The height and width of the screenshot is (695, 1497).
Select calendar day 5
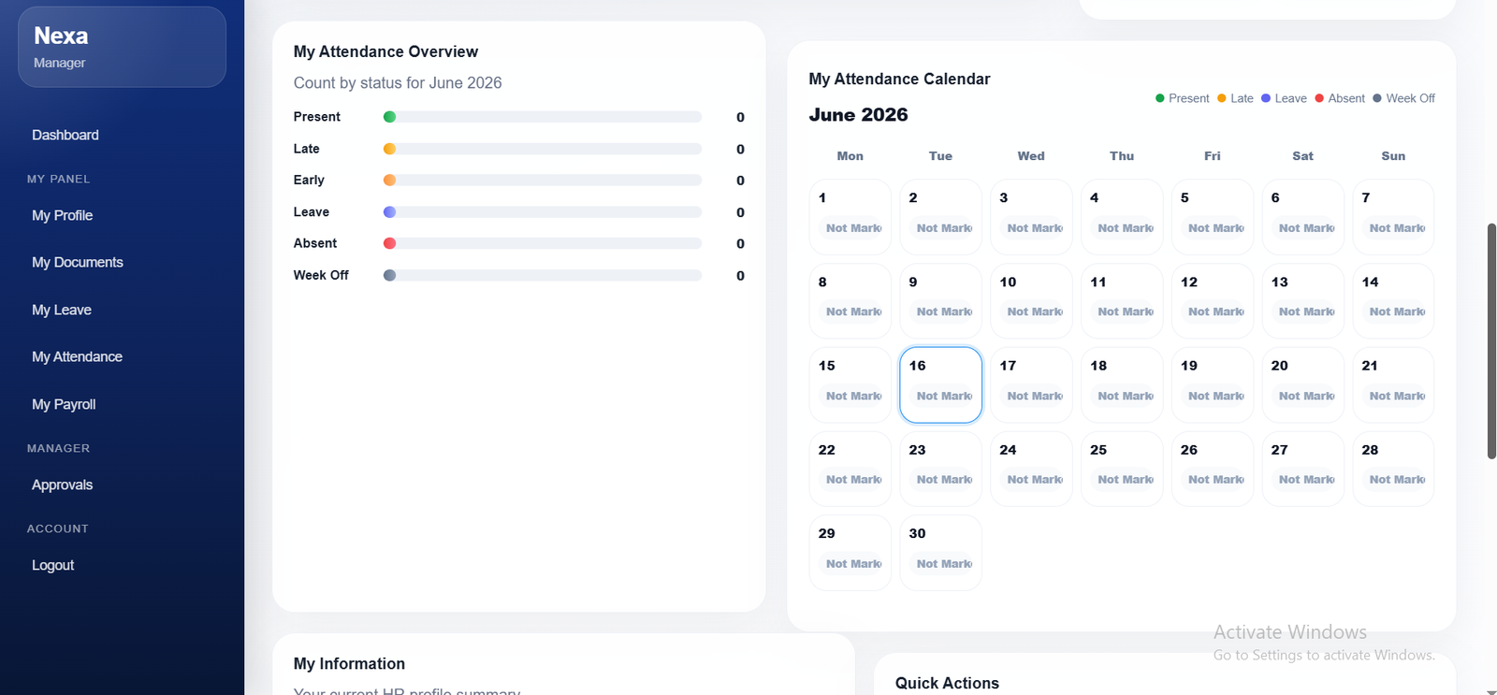coord(1213,217)
